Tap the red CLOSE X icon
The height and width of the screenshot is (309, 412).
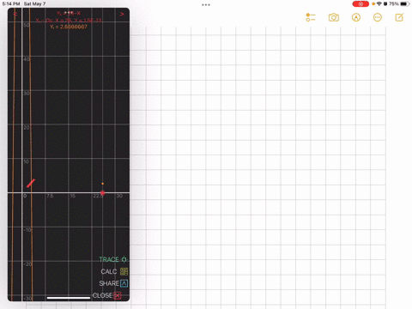click(118, 295)
